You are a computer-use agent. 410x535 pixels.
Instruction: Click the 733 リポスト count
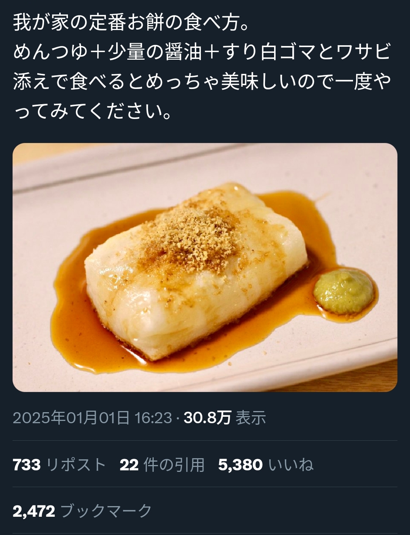[59, 465]
